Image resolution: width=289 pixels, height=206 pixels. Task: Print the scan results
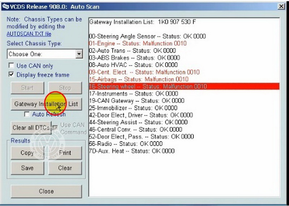pyautogui.click(x=65, y=153)
